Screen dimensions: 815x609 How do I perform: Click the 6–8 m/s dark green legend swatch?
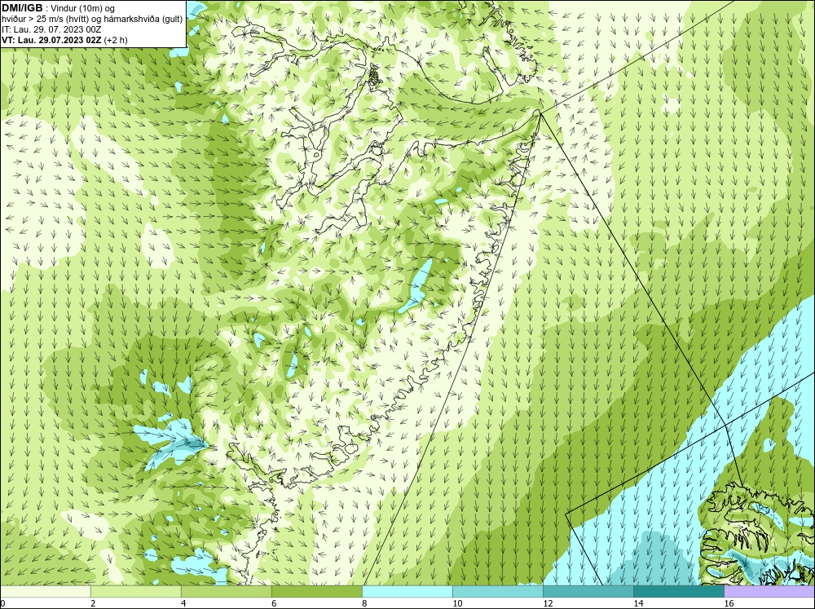pyautogui.click(x=317, y=591)
